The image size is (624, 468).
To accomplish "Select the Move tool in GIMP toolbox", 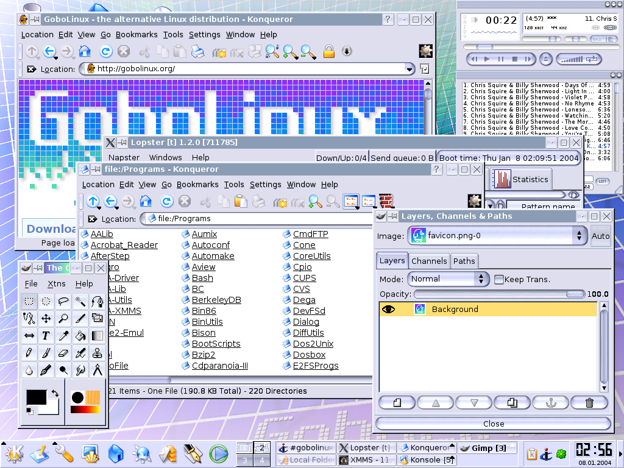I will tap(46, 318).
